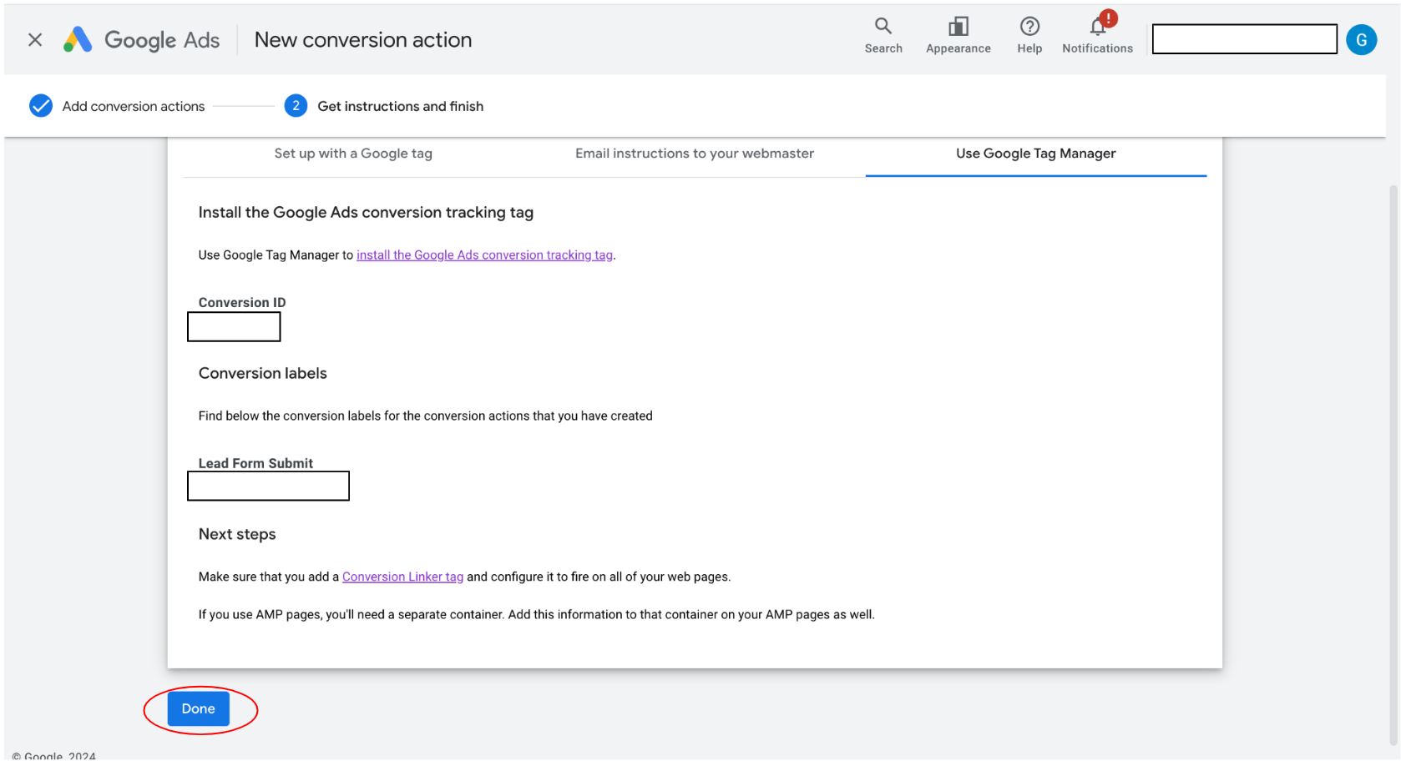Click the completed step checkmark icon
Image resolution: width=1401 pixels, height=761 pixels.
click(41, 106)
